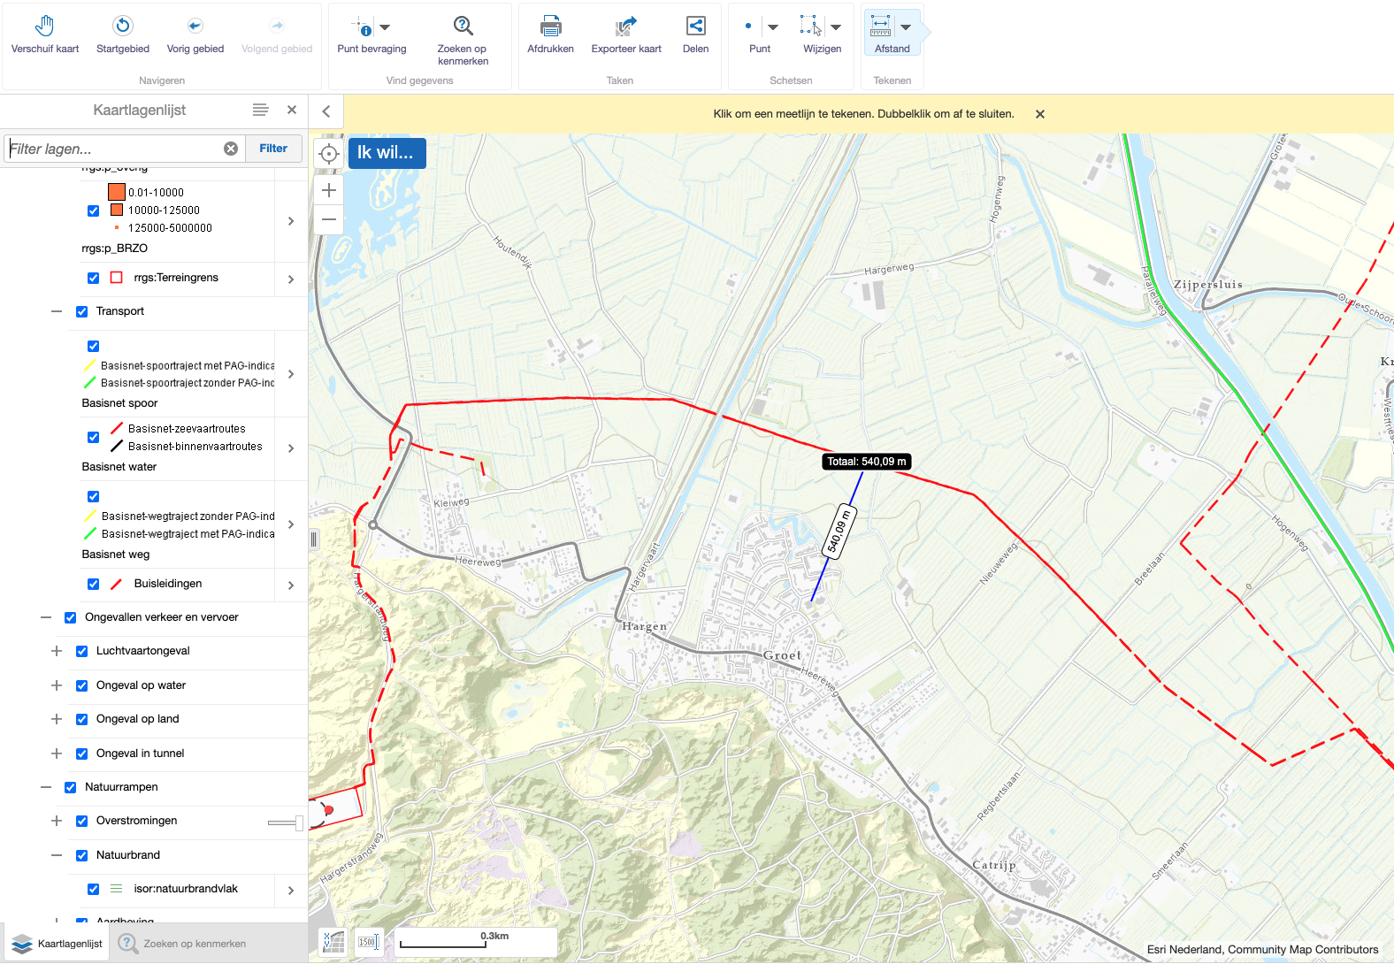1394x964 pixels.
Task: Click the Filter button
Action: point(273,149)
